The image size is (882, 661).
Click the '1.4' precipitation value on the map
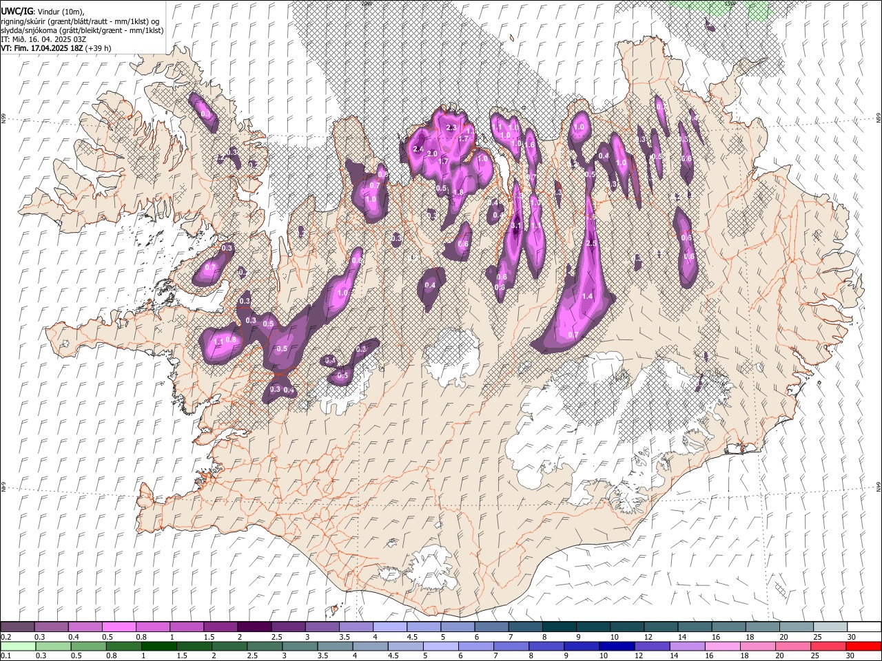[588, 296]
